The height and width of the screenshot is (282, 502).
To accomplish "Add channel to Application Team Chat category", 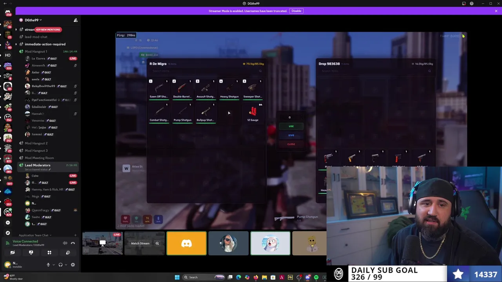I will tap(75, 235).
